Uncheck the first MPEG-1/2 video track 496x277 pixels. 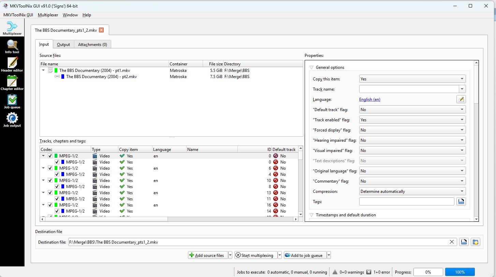coord(50,156)
